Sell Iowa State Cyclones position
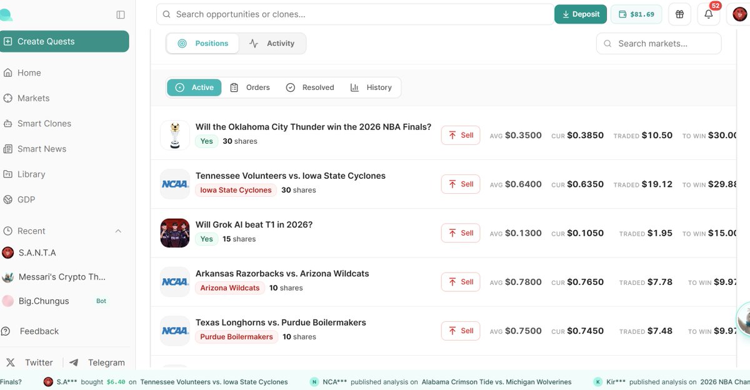750x390 pixels. click(461, 184)
